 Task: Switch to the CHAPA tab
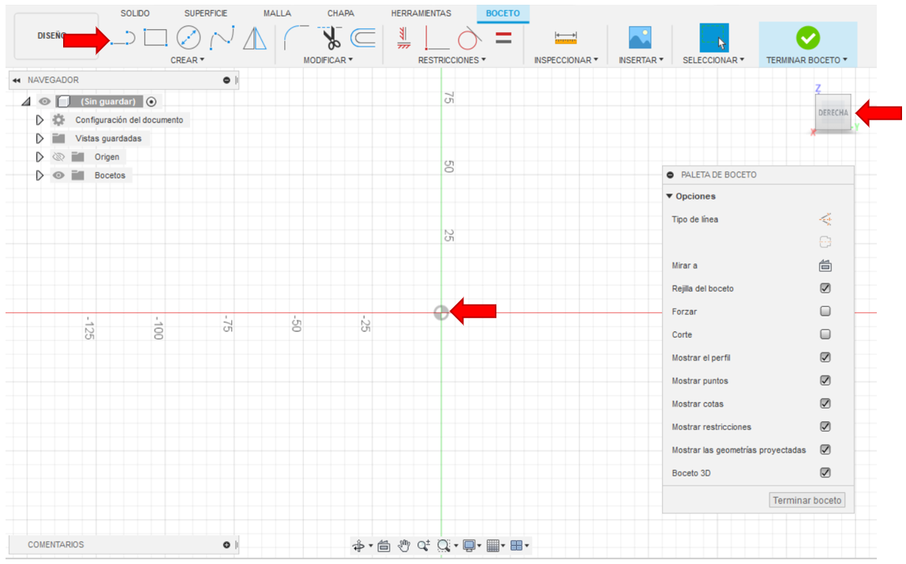tap(340, 13)
